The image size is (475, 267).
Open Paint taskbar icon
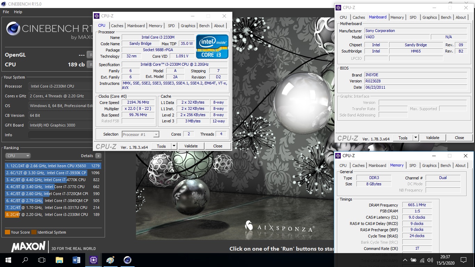pos(110,260)
